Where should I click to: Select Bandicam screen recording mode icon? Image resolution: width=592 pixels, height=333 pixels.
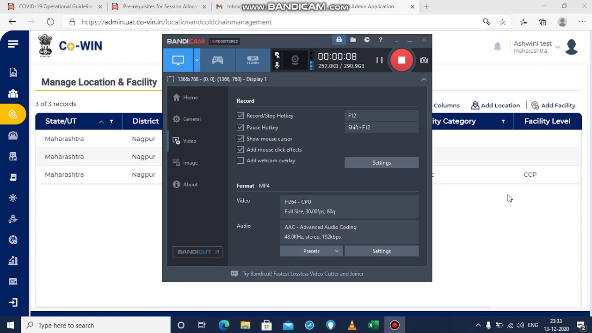coord(178,60)
